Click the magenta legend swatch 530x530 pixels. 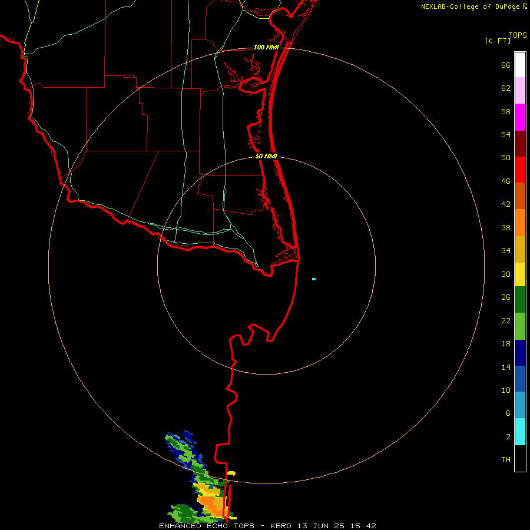coord(520,117)
